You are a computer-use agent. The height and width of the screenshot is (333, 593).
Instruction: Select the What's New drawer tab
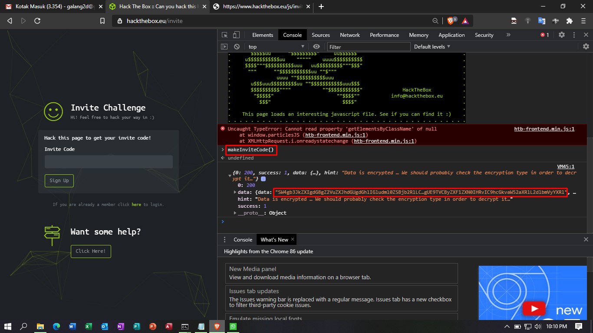274,240
